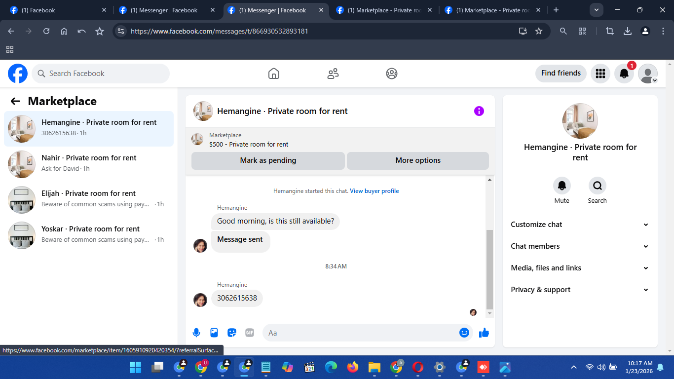Viewport: 674px width, 379px height.
Task: Open Firefox from the taskbar
Action: coord(352,367)
